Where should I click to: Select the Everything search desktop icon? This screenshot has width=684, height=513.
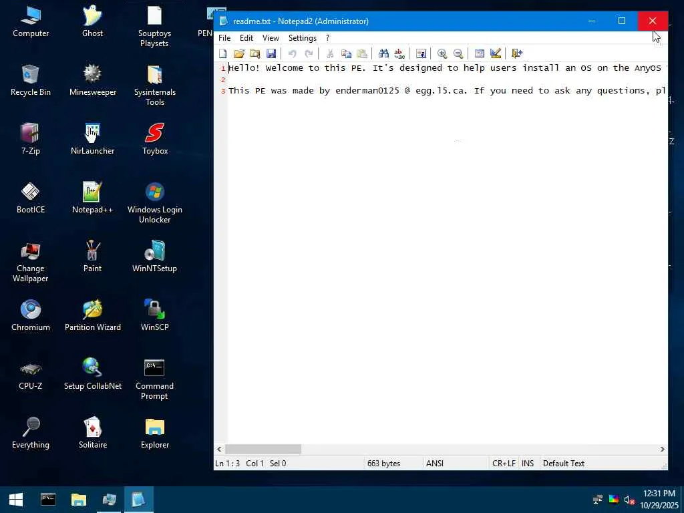[x=31, y=434]
